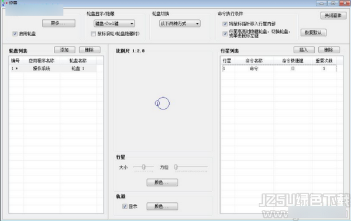Image resolution: width=351 pixels, height=221 pixels.
Task: Click the 编号 column header
Action: tap(16, 61)
